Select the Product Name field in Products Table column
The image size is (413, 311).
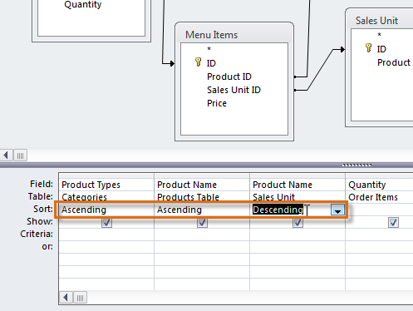[x=202, y=185]
